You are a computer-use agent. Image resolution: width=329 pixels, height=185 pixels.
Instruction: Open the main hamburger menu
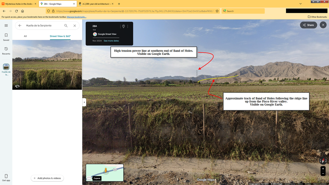[x=6, y=25]
